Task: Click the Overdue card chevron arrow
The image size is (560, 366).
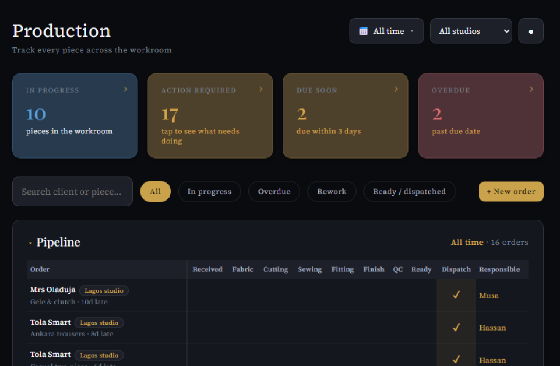Action: coord(531,89)
